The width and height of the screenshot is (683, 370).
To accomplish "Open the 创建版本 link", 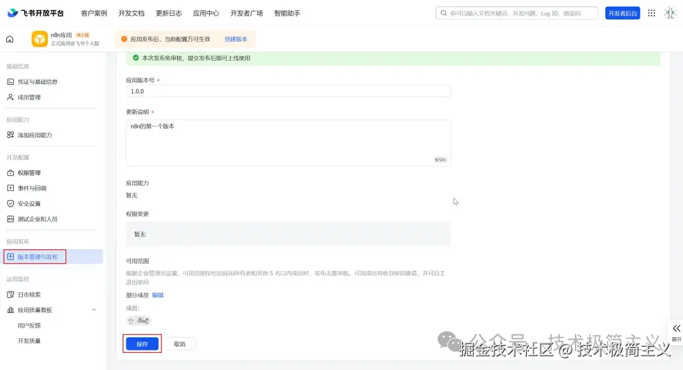I will coord(235,39).
